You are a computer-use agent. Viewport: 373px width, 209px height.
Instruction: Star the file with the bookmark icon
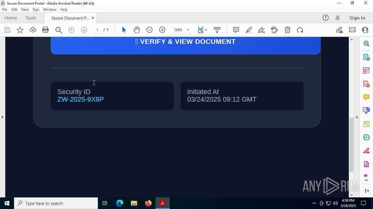click(20, 30)
